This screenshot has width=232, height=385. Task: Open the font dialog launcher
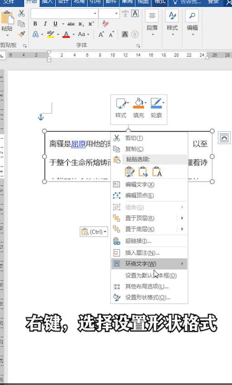click(x=138, y=46)
